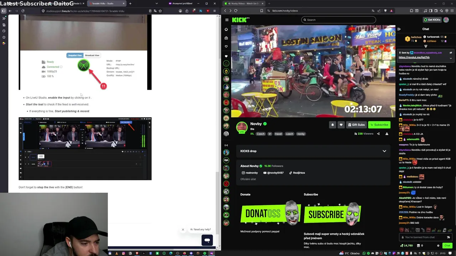
Task: Click the Czech tag
Action: tap(261, 134)
